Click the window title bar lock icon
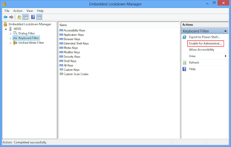The width and height of the screenshot is (231, 147). coord(4,4)
